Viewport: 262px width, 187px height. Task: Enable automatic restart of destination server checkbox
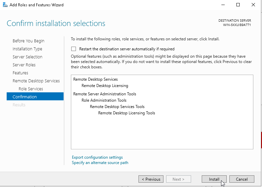74,49
